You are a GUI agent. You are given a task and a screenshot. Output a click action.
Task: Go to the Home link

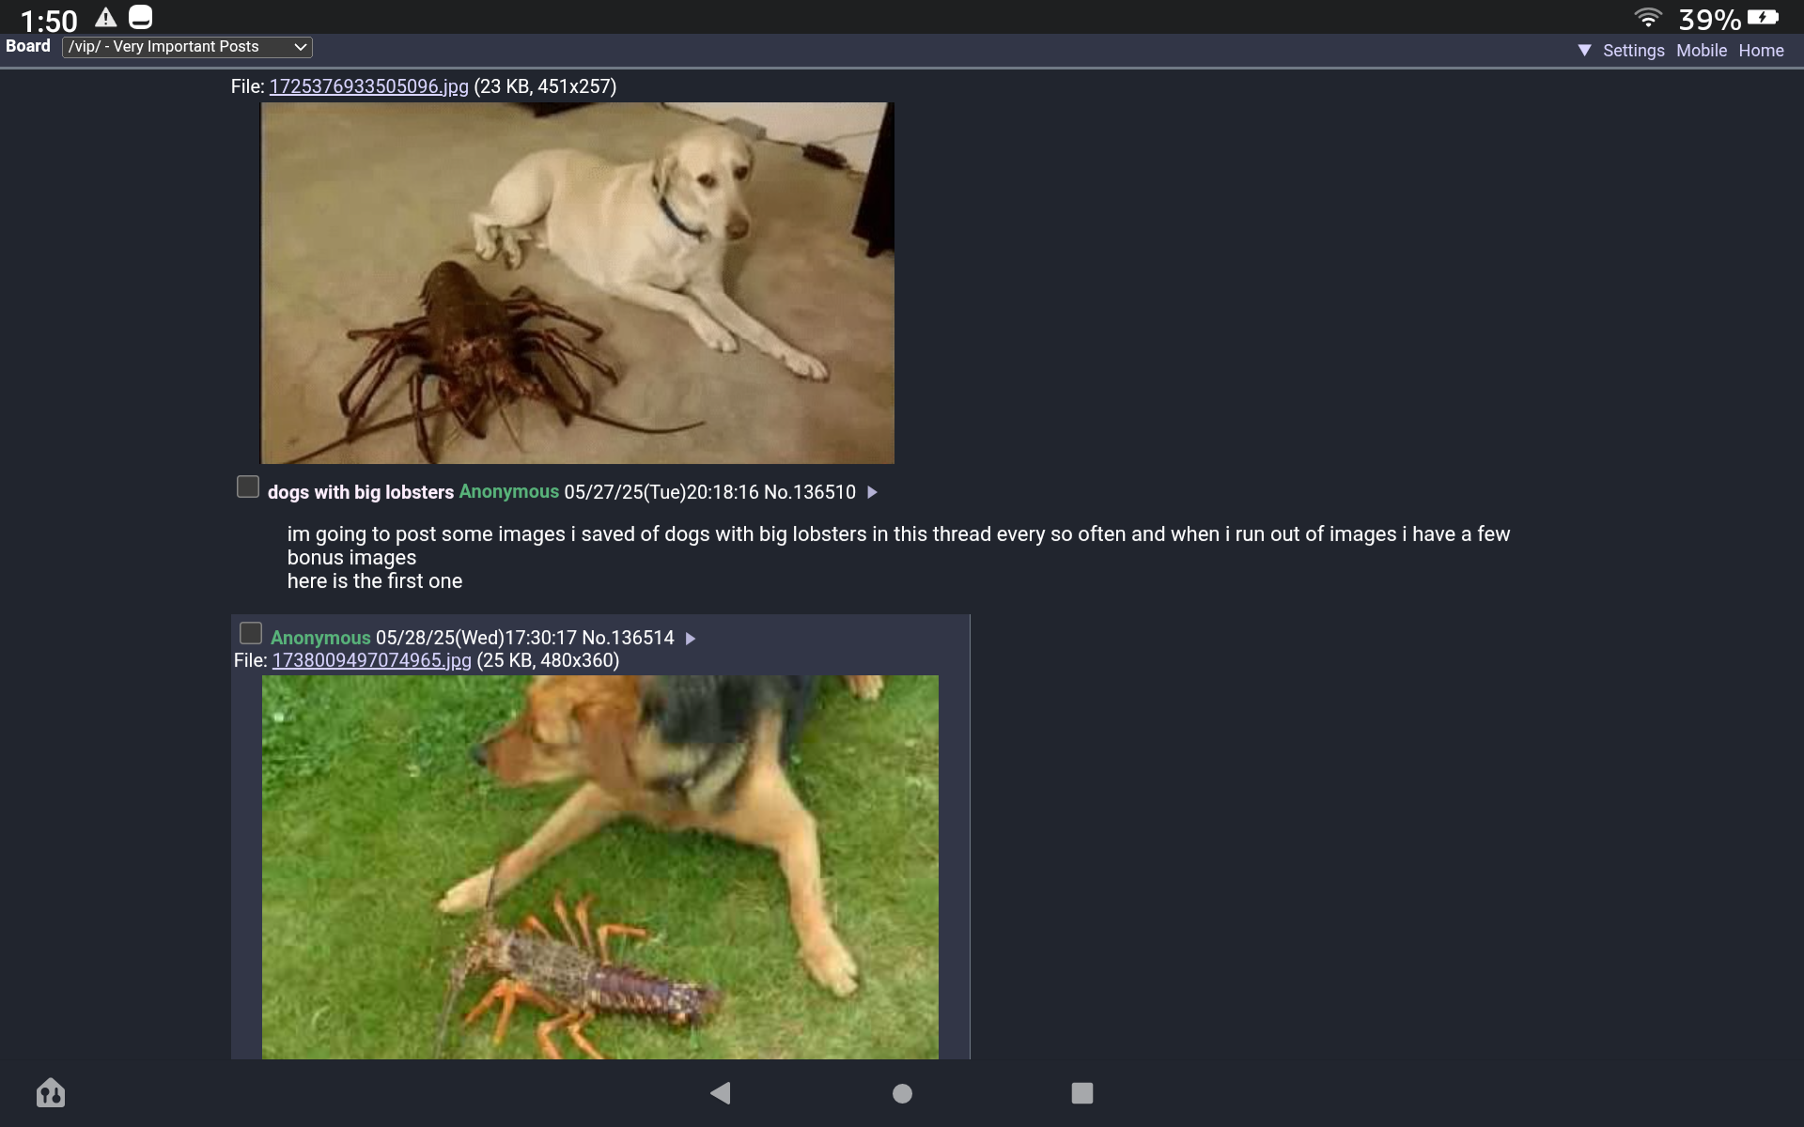point(1761,51)
